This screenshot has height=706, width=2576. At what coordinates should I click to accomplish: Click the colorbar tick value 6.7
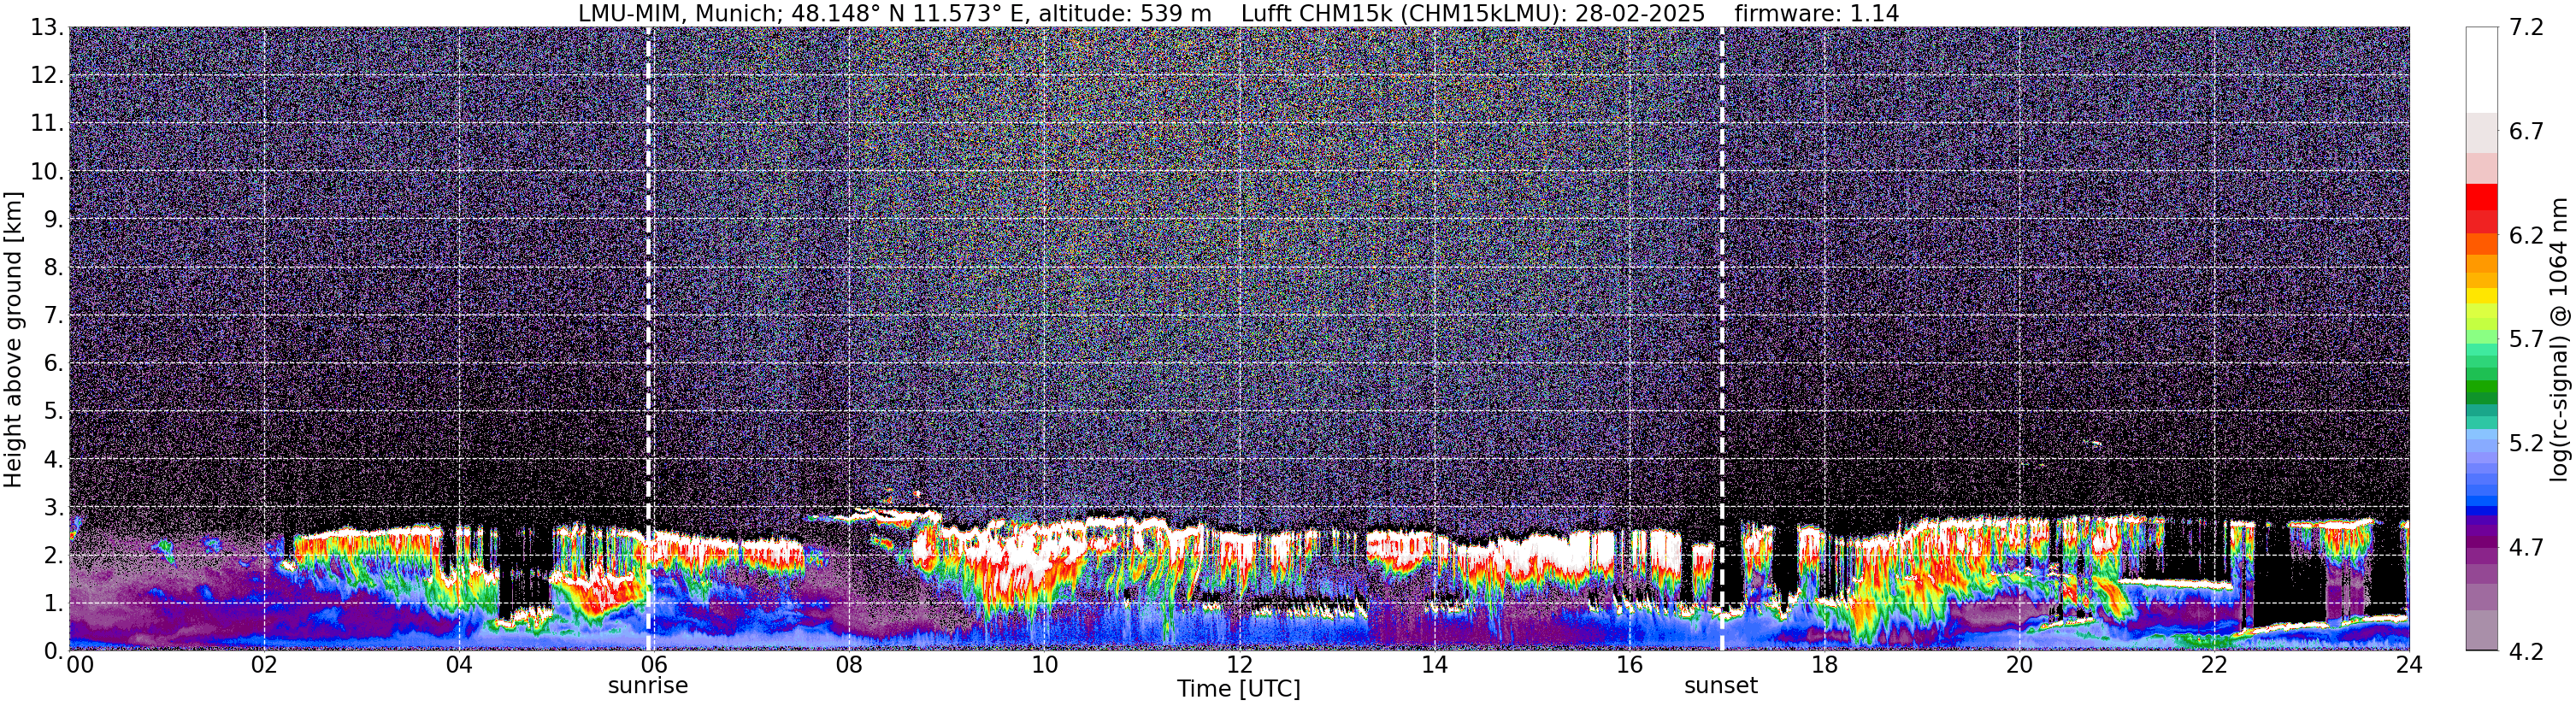(x=2527, y=132)
